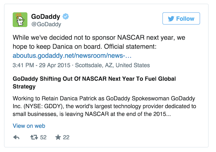Click the retweet count 52
This screenshot has width=216, height=152.
[43, 137]
